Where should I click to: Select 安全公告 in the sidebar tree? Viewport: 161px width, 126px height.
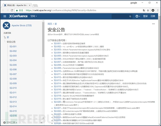(x=11, y=42)
